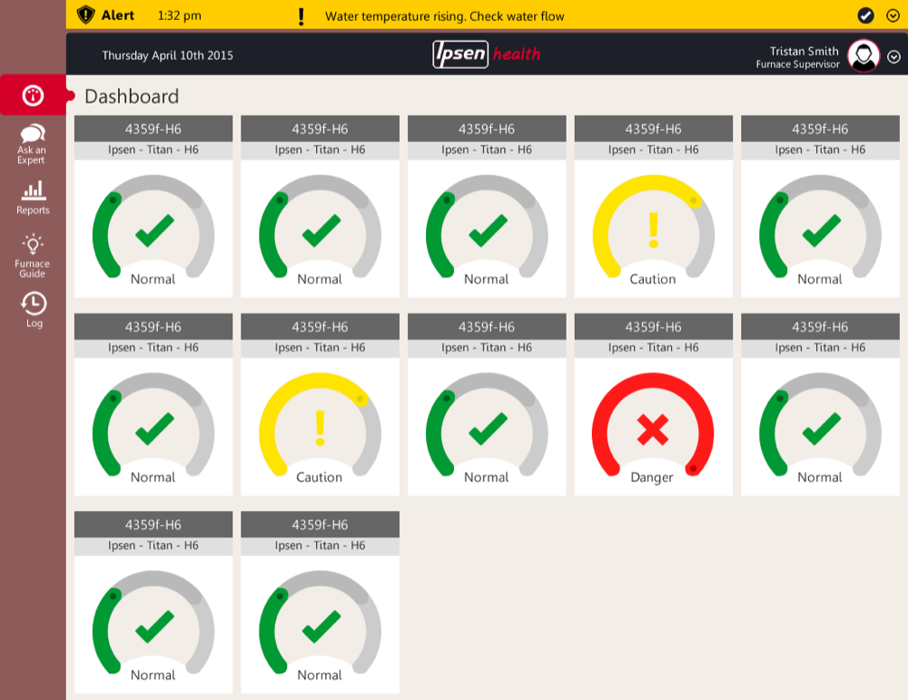
Task: Click the exclamation mark beside the alert message
Action: pos(301,16)
